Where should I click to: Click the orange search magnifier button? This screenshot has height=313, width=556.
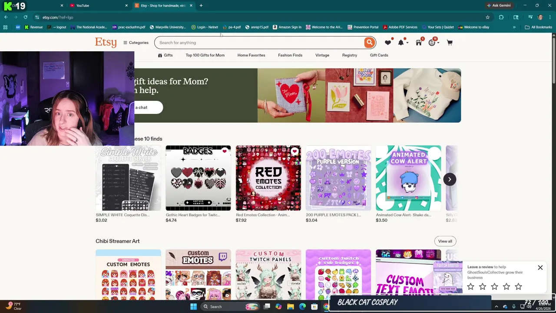point(369,43)
